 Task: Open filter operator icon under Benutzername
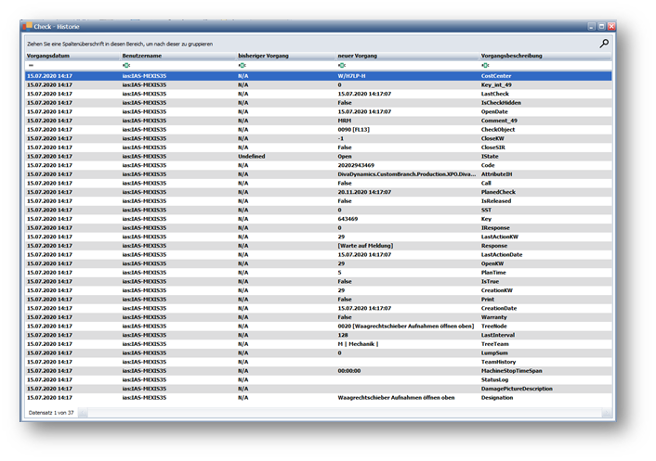[126, 66]
